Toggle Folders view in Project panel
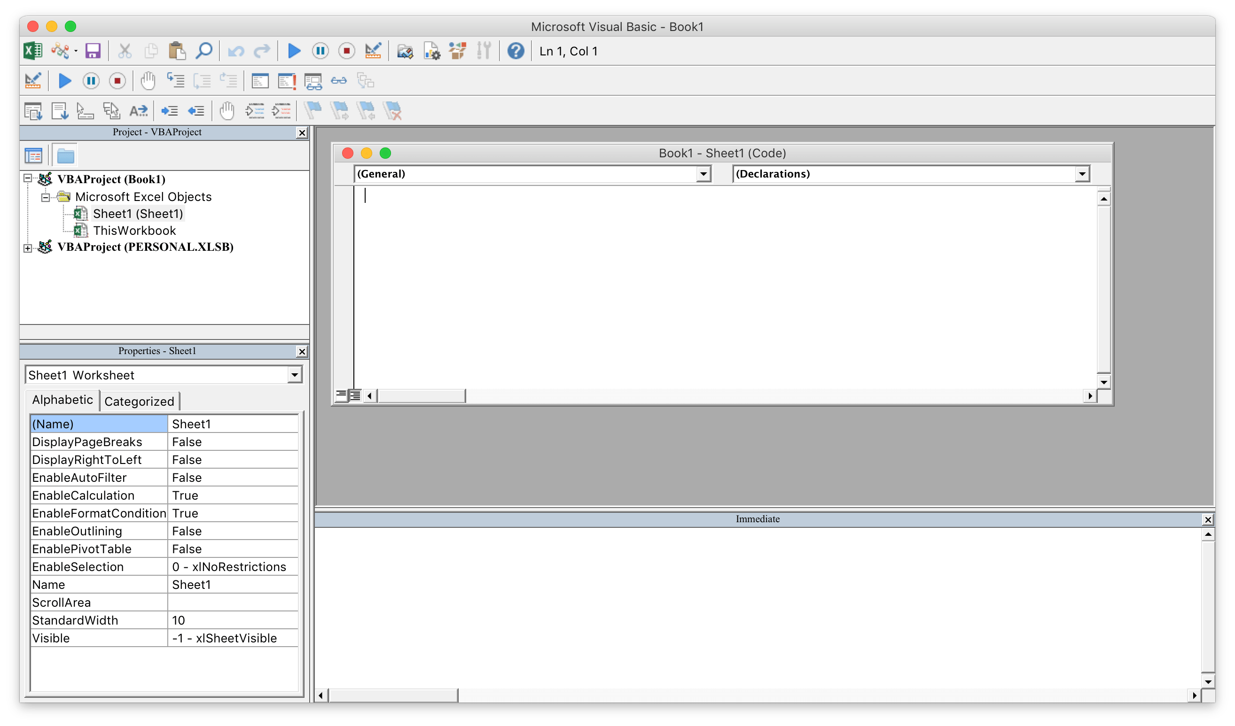 [65, 156]
